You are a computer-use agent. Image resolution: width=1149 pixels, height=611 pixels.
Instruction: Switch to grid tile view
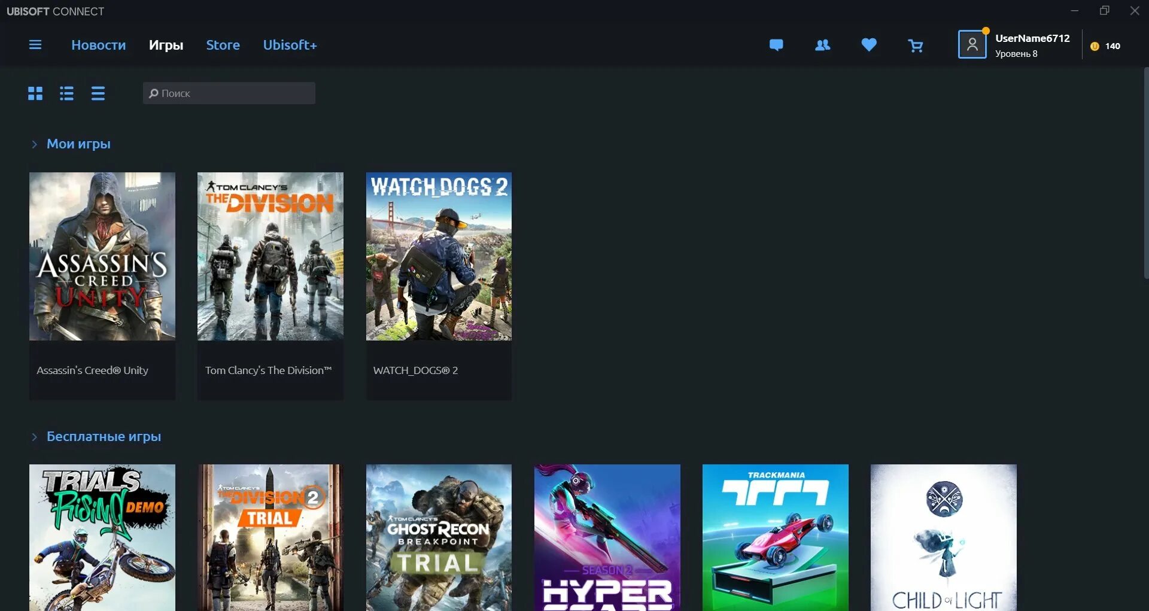[35, 93]
